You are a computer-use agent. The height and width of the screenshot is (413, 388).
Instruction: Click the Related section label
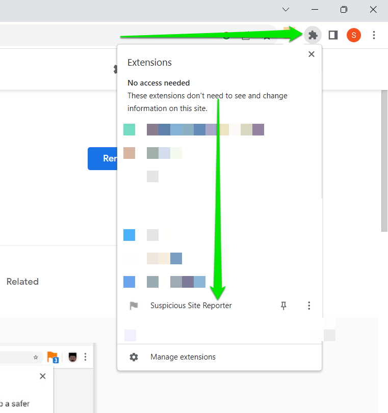[22, 282]
